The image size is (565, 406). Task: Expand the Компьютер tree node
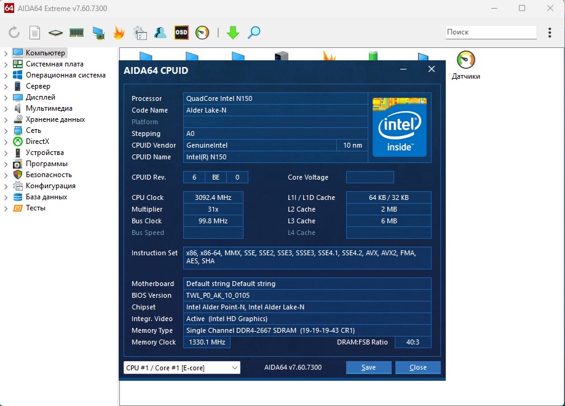pyautogui.click(x=6, y=54)
